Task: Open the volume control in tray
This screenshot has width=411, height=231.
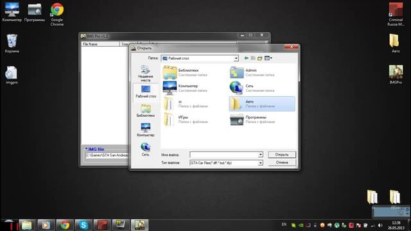Action: [x=380, y=225]
